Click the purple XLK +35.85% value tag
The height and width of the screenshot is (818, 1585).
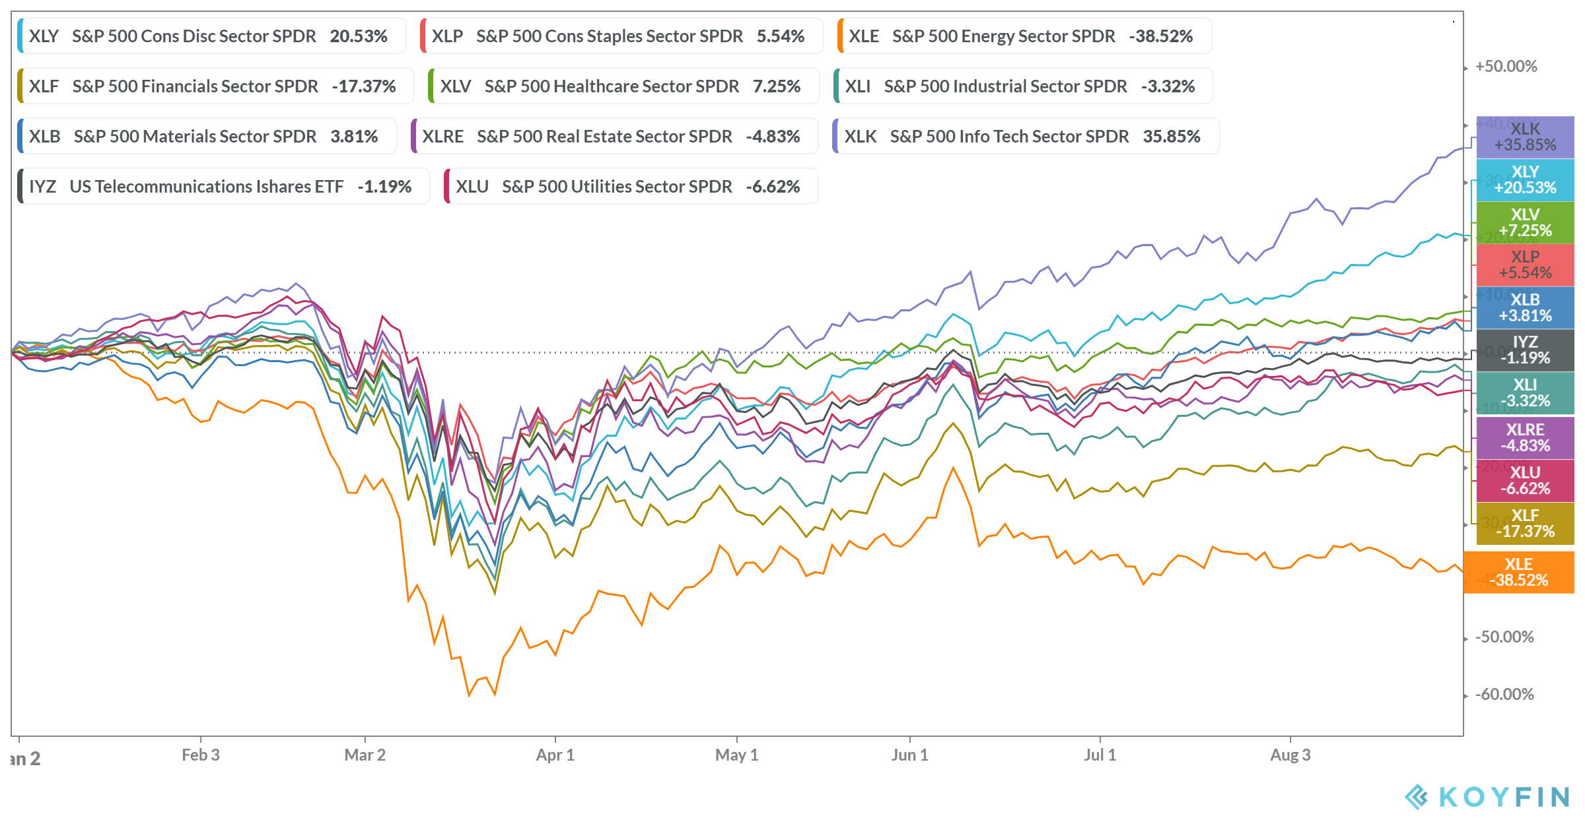click(1526, 137)
